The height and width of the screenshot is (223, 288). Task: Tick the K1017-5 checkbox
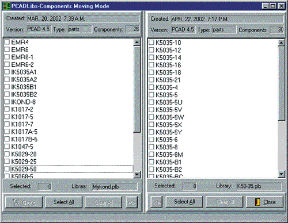[7, 117]
